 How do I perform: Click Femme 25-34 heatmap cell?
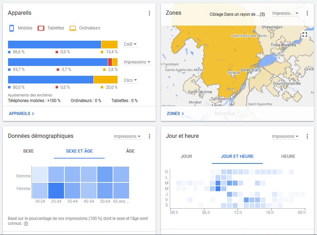click(56, 190)
